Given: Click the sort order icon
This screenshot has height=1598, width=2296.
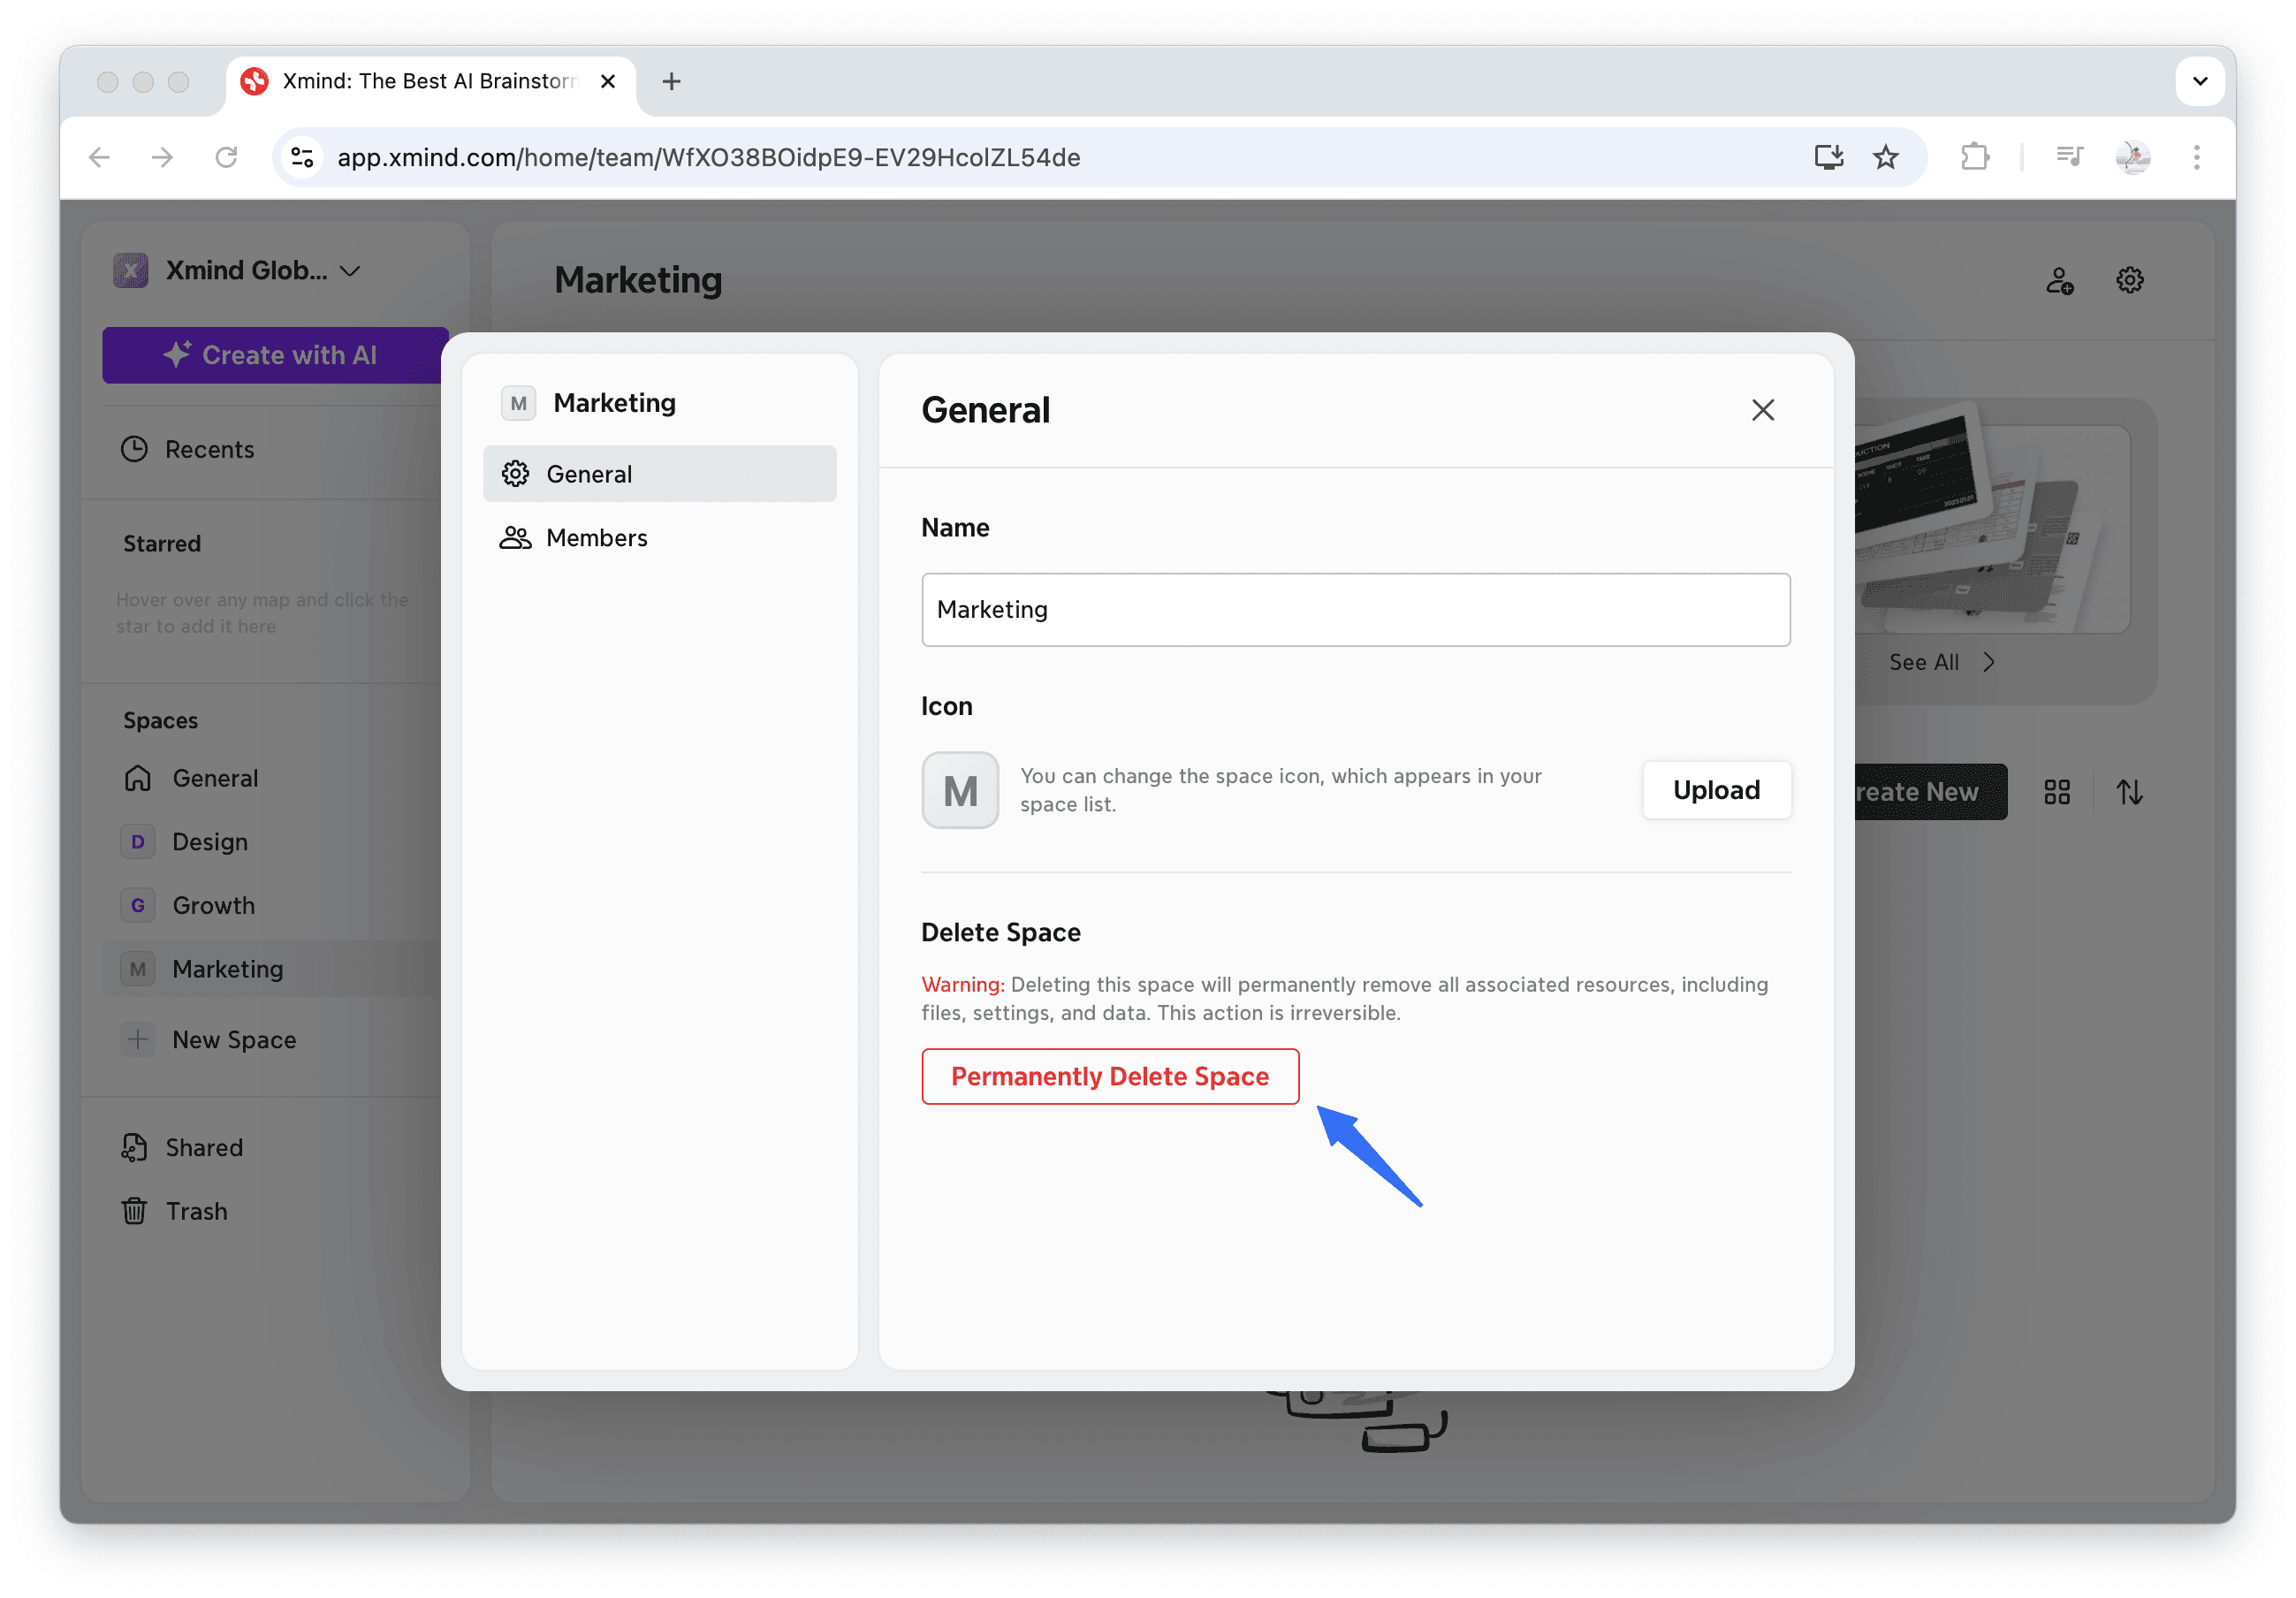Looking at the screenshot, I should tap(2130, 791).
